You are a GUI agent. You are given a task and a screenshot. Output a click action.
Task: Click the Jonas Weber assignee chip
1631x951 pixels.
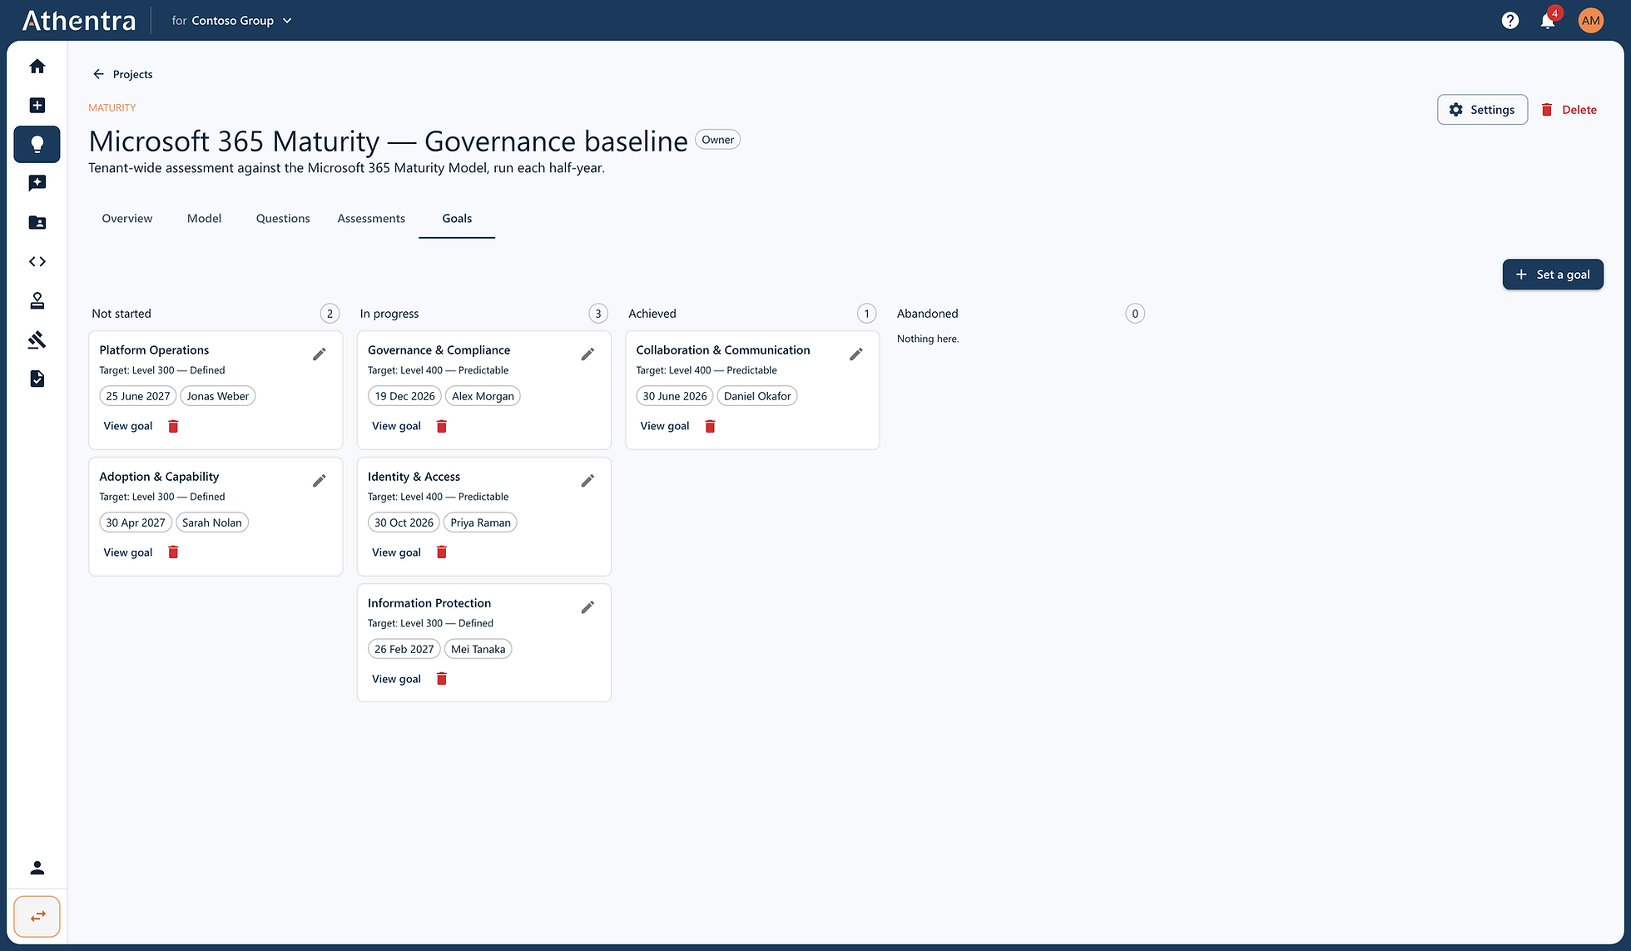tap(218, 396)
